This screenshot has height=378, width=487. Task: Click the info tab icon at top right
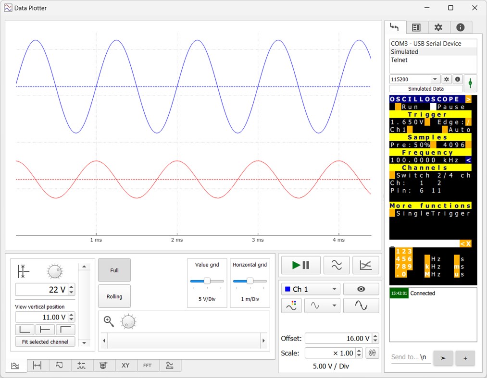click(x=461, y=27)
